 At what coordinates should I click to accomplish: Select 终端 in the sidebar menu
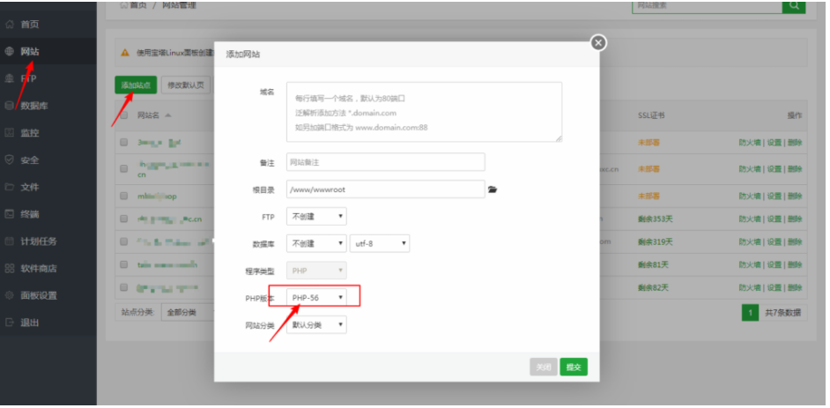[29, 214]
